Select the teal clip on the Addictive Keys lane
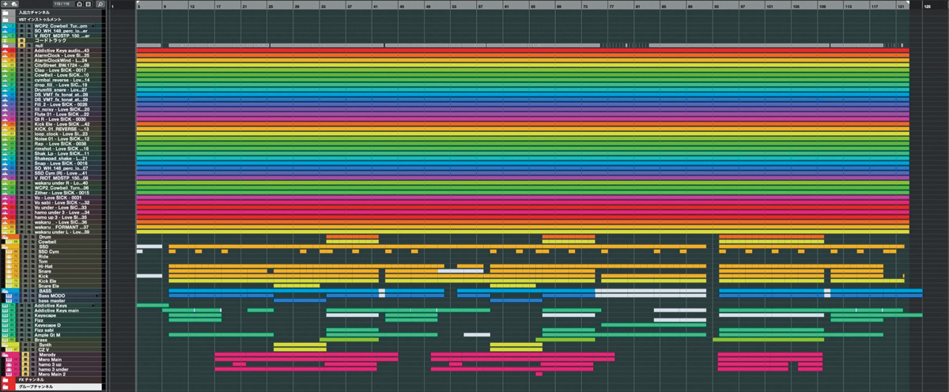 point(153,305)
